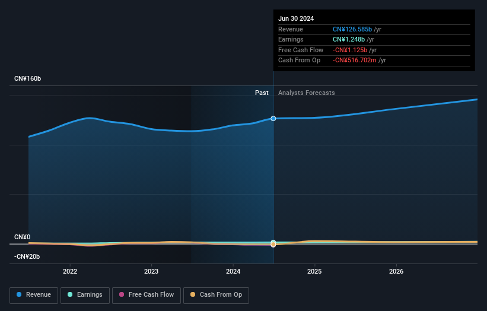The image size is (487, 311).
Task: Click the -CN¥1.125b free cash flow value
Action: [x=350, y=50]
